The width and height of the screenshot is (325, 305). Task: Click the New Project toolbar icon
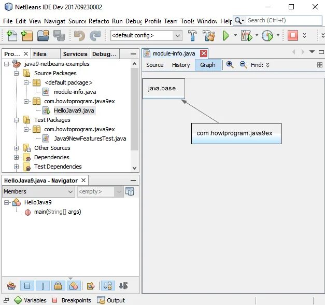27,35
